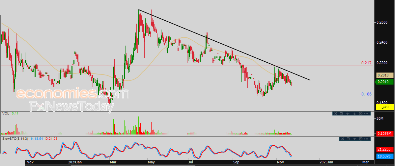Click the K:18.54 stochastic value
The width and height of the screenshot is (395, 166).
tap(37, 138)
